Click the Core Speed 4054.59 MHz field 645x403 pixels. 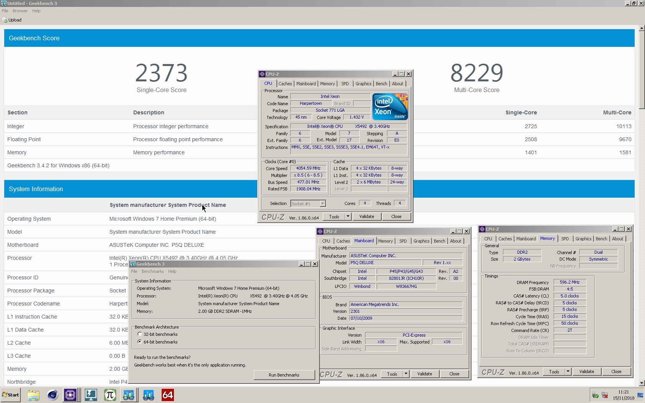coord(308,168)
